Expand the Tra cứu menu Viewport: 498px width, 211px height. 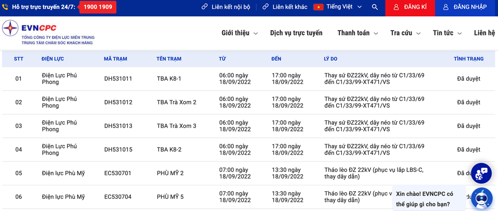coord(406,33)
